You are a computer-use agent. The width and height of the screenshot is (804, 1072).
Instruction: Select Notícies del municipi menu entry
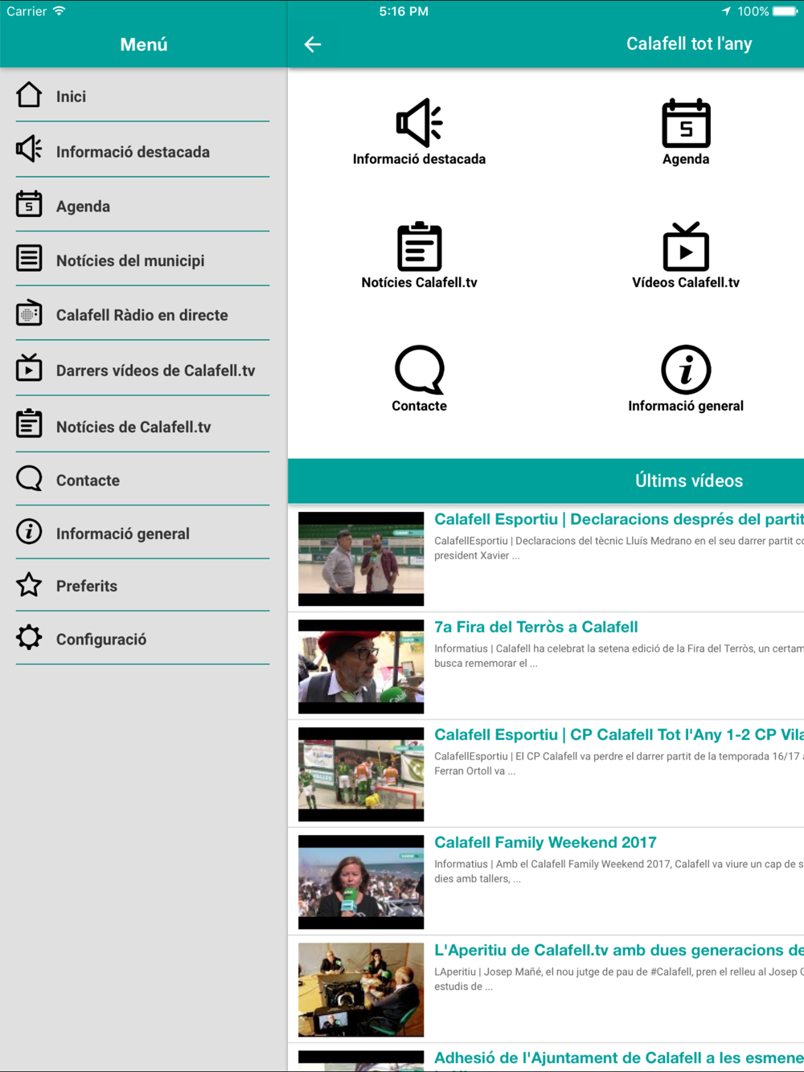click(x=130, y=260)
